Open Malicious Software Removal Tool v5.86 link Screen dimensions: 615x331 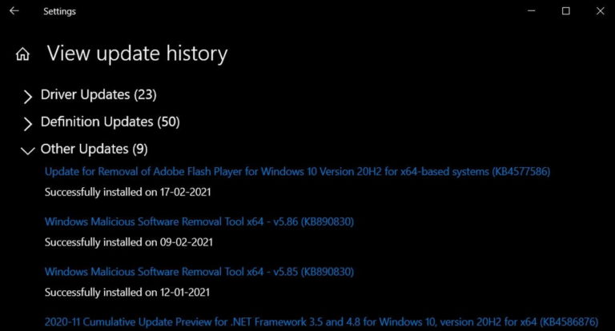[x=199, y=221]
